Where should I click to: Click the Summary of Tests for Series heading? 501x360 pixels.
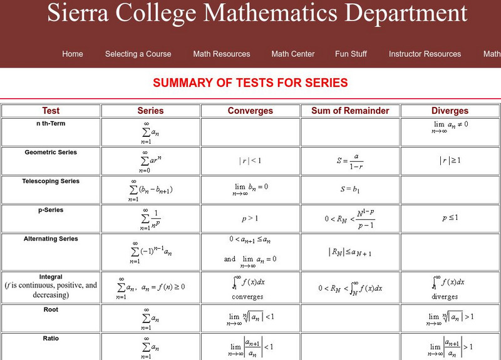[250, 83]
